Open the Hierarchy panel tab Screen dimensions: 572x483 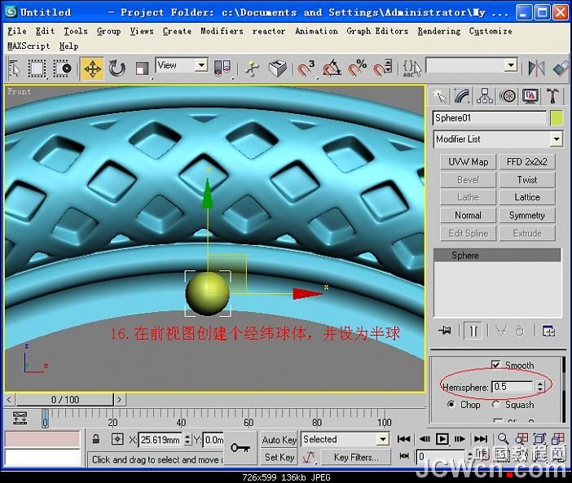pos(485,96)
